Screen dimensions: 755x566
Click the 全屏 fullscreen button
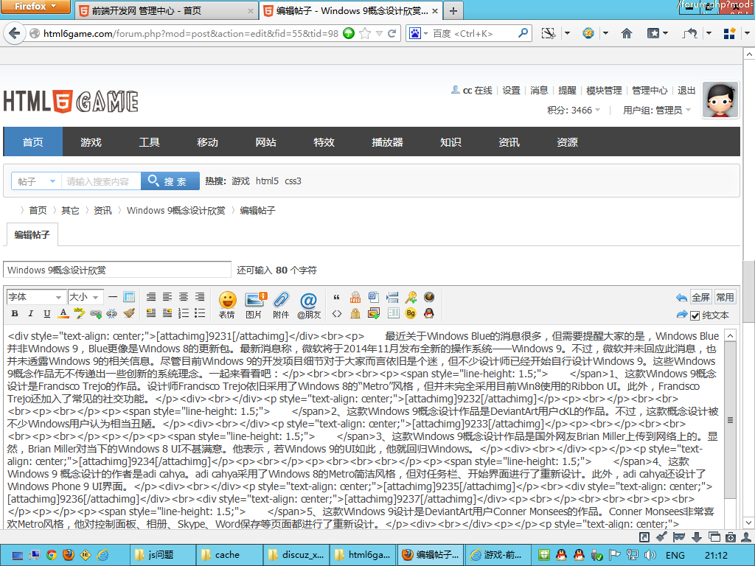point(700,298)
